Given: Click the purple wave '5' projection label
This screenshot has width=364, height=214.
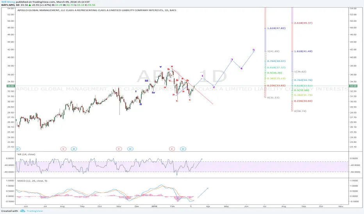Looking at the screenshot, I should point(253,50).
